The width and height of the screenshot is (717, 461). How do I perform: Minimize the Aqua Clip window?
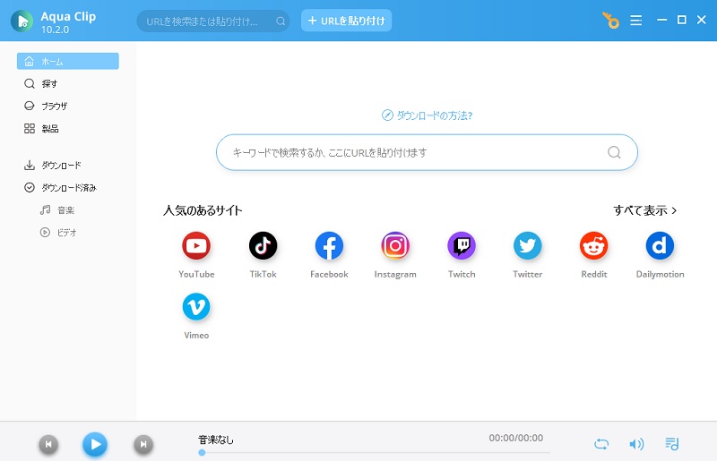coord(661,20)
